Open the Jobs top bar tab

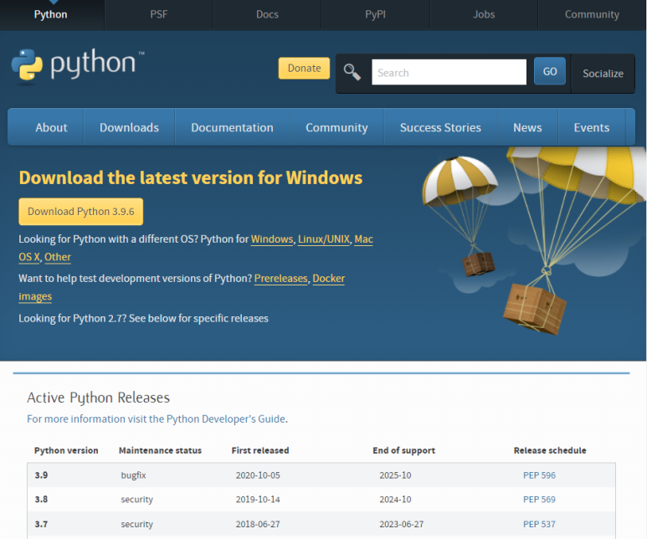pos(484,14)
